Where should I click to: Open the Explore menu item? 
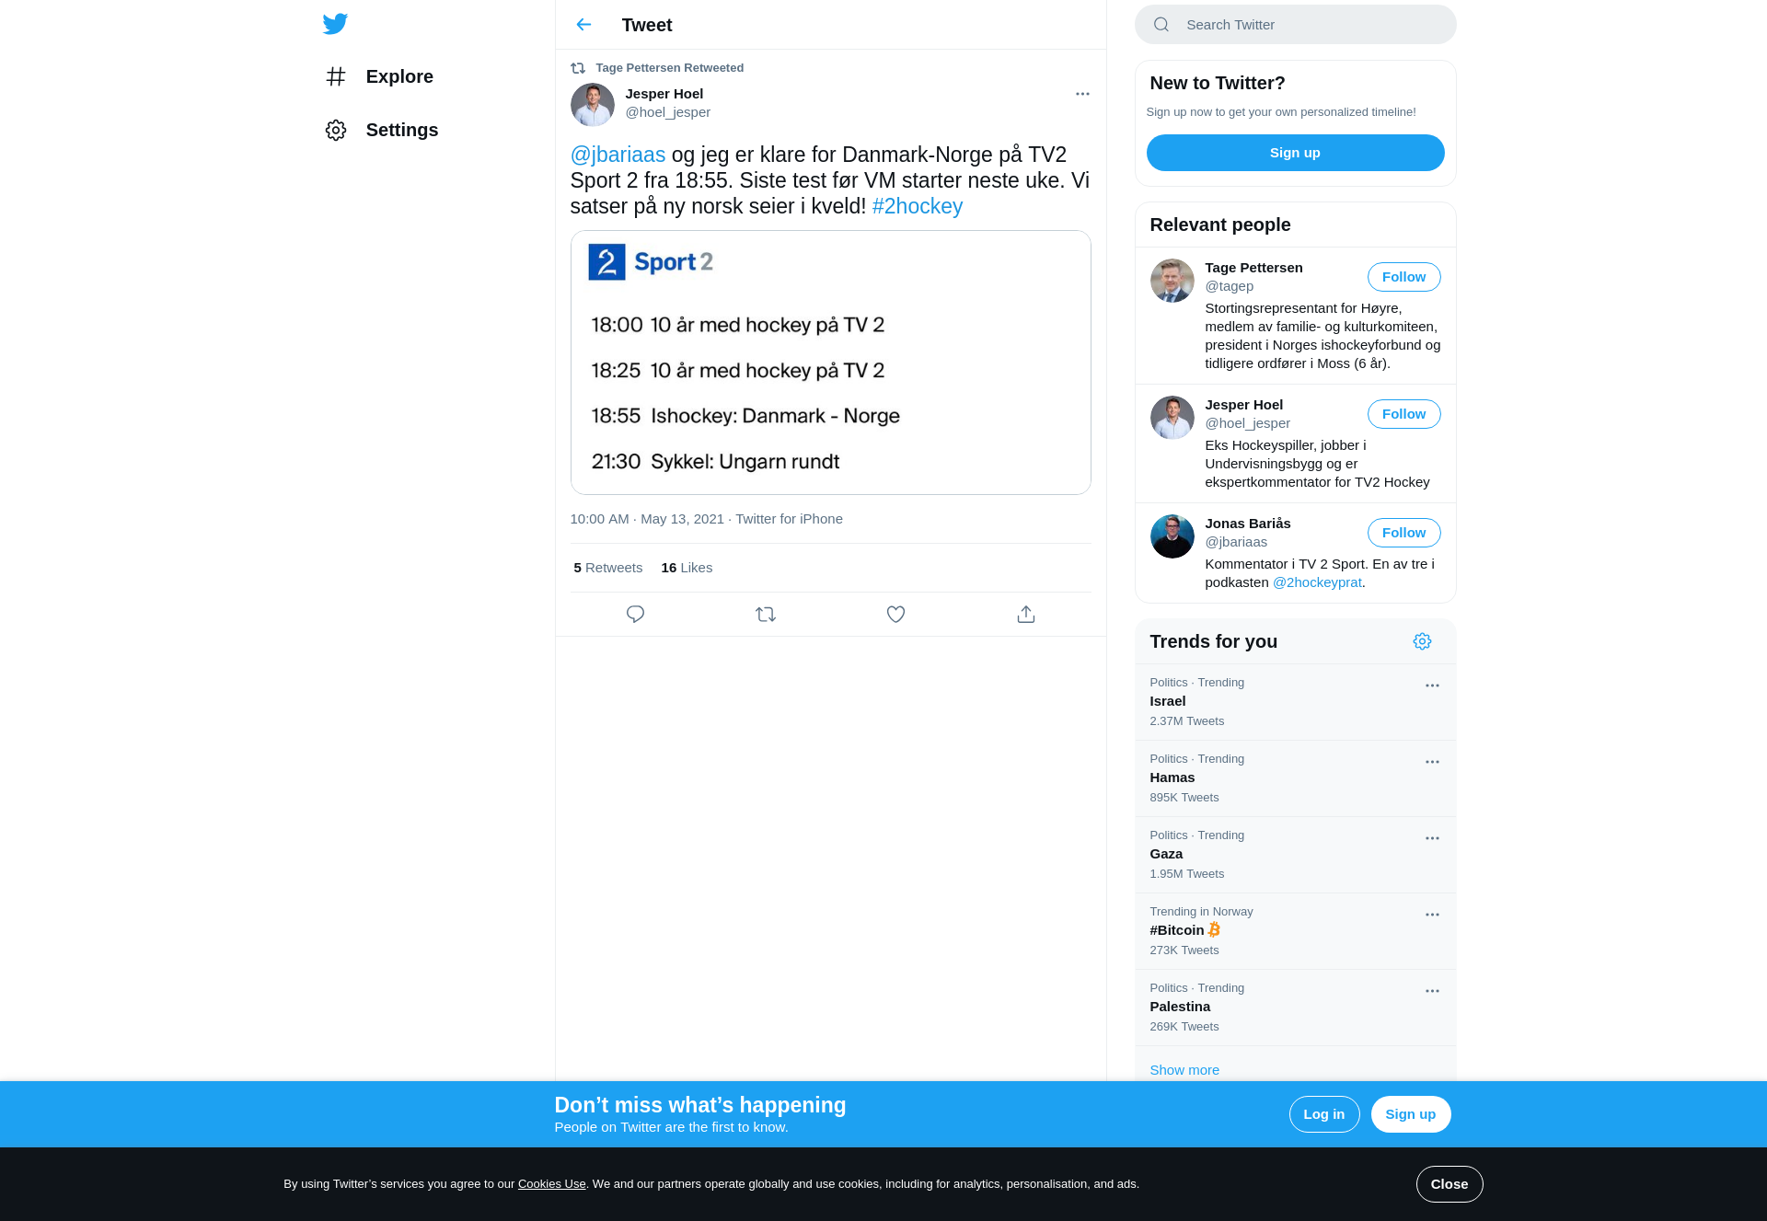pos(379,76)
